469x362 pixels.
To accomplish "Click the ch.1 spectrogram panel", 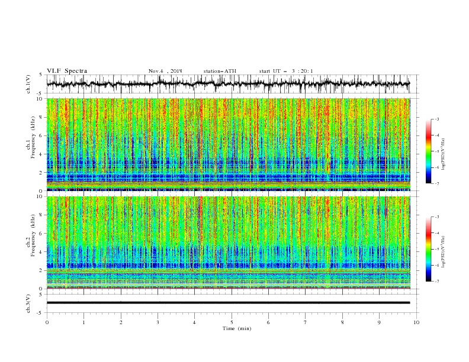I will point(228,144).
